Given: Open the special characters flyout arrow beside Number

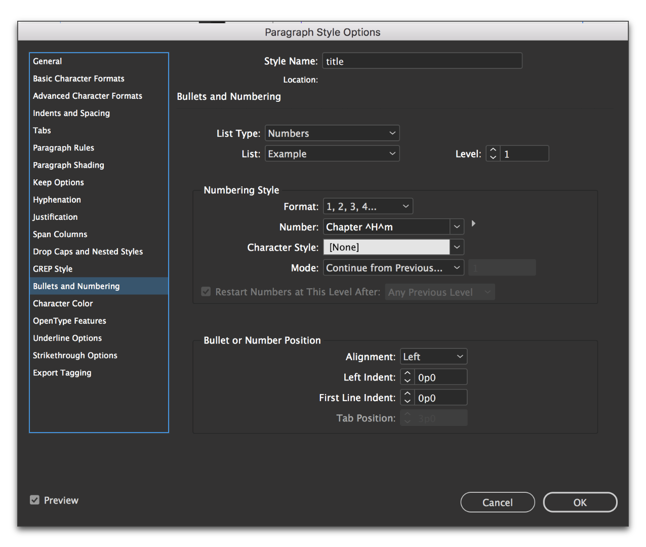Looking at the screenshot, I should click(473, 223).
